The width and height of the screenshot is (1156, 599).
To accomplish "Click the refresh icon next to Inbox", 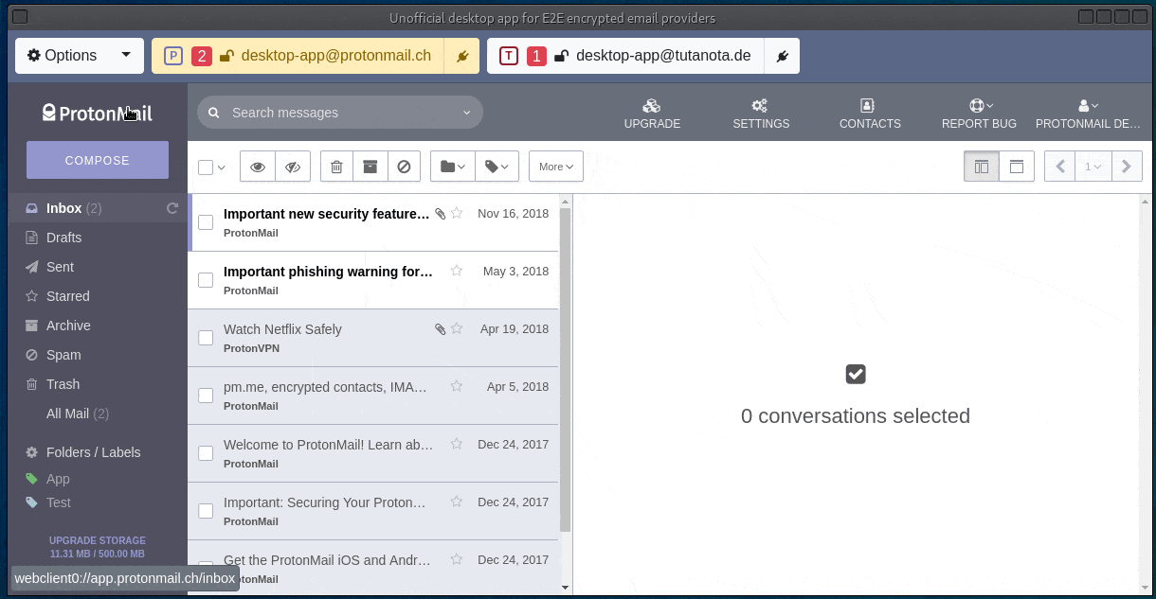I will [172, 208].
